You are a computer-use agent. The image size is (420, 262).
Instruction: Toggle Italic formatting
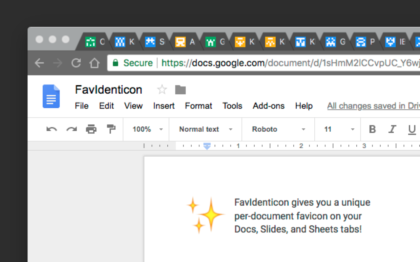(x=392, y=129)
